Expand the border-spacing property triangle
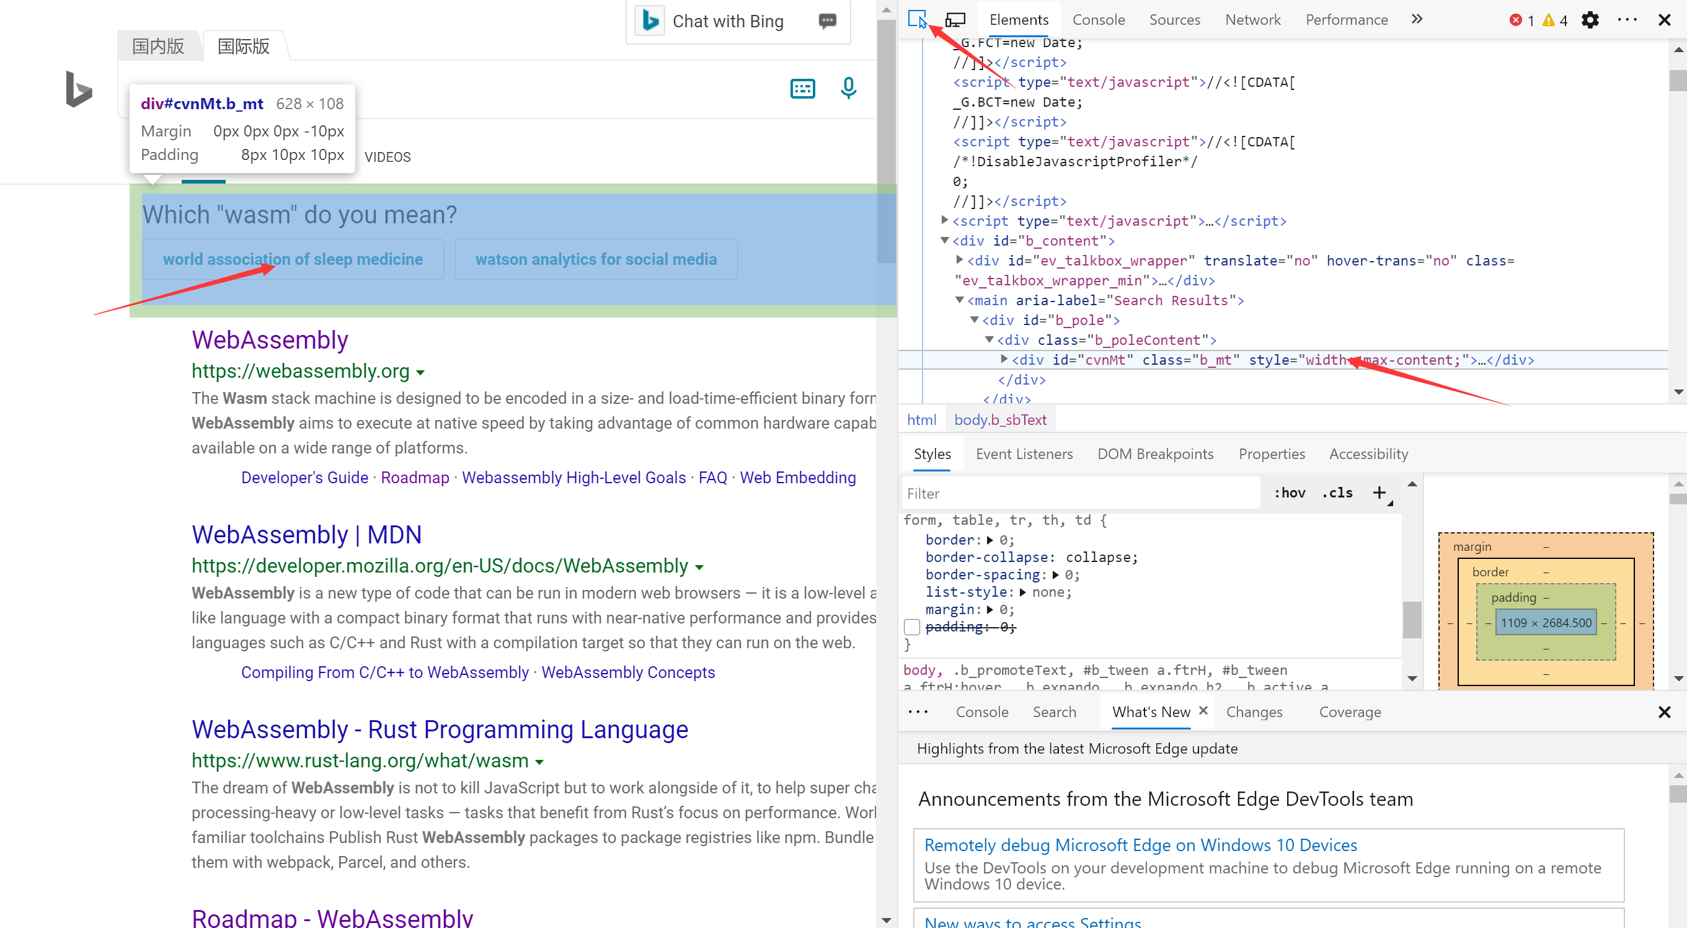The height and width of the screenshot is (928, 1687). [x=1055, y=576]
